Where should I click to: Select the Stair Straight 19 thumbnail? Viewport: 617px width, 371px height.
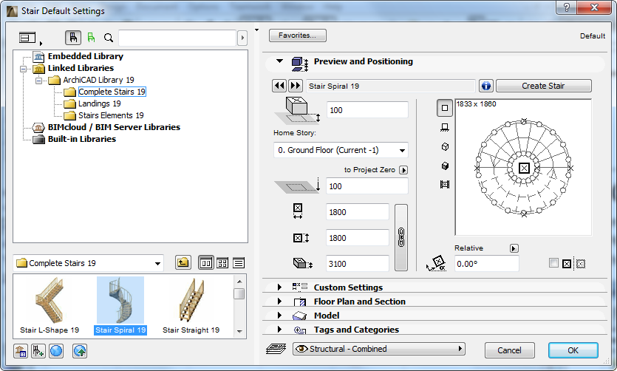point(191,306)
